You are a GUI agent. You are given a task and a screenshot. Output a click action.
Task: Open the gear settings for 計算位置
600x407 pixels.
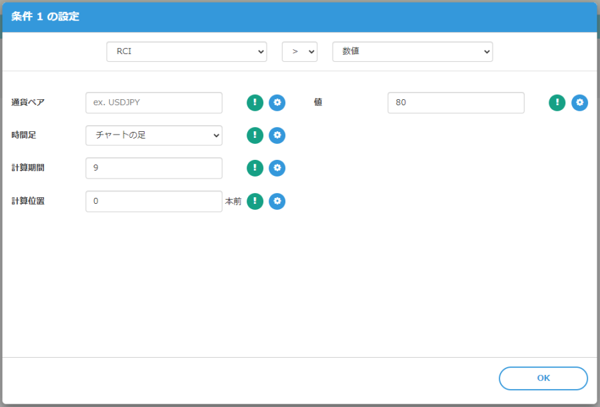(x=277, y=201)
